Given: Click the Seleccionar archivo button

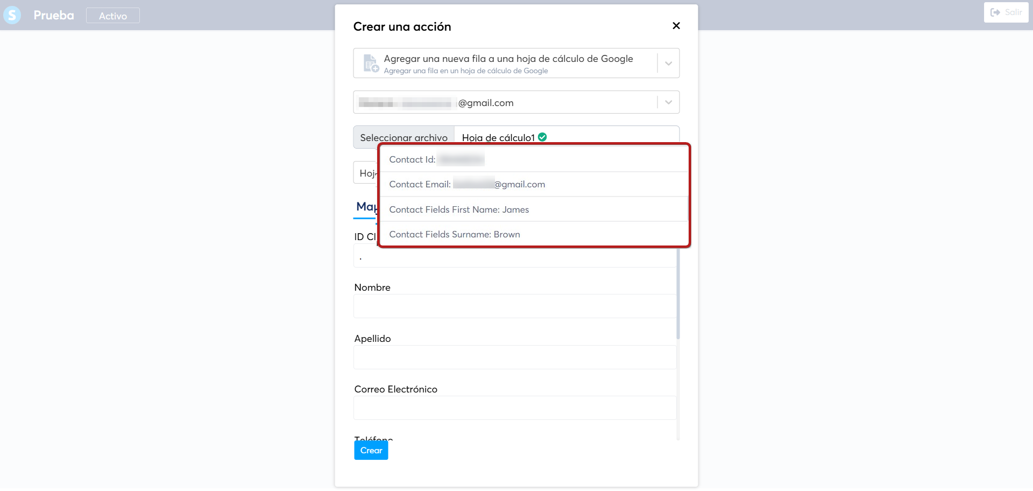Looking at the screenshot, I should coord(404,137).
